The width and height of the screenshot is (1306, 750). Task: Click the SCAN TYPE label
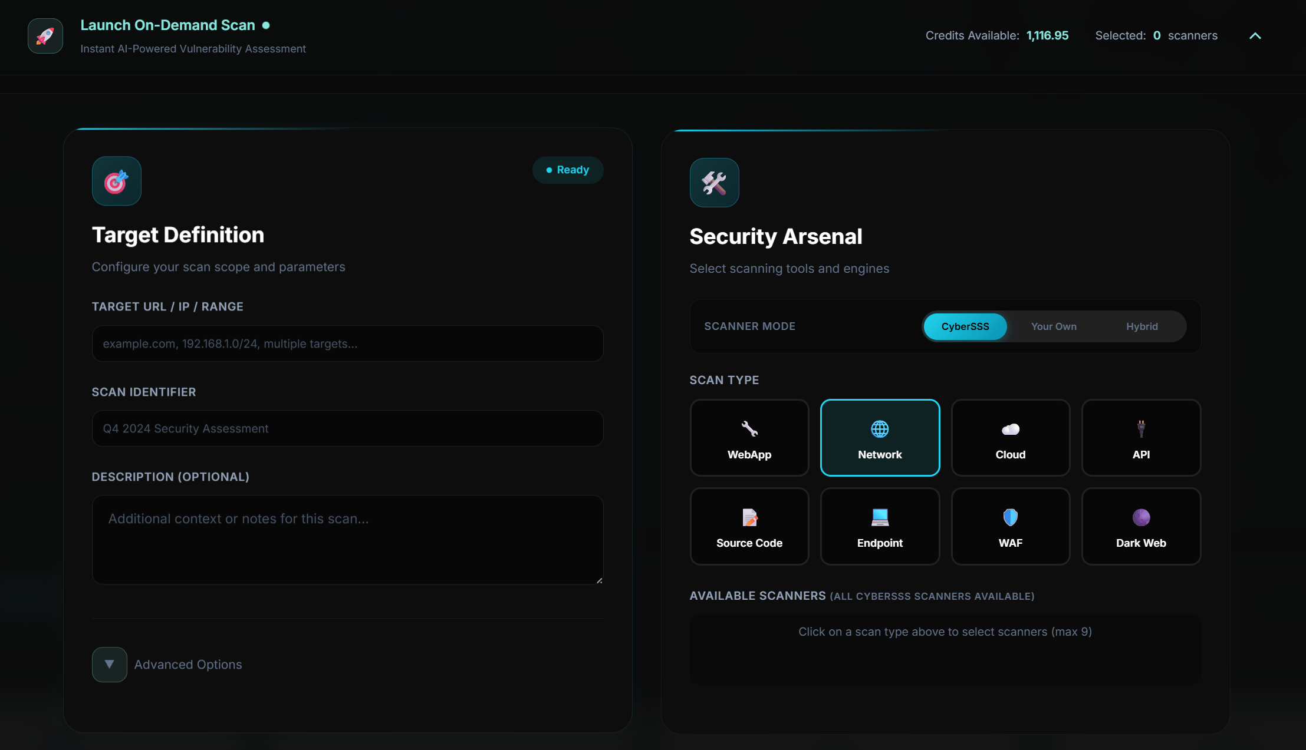click(724, 380)
